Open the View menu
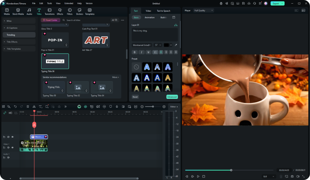The image size is (310, 180). (58, 3)
